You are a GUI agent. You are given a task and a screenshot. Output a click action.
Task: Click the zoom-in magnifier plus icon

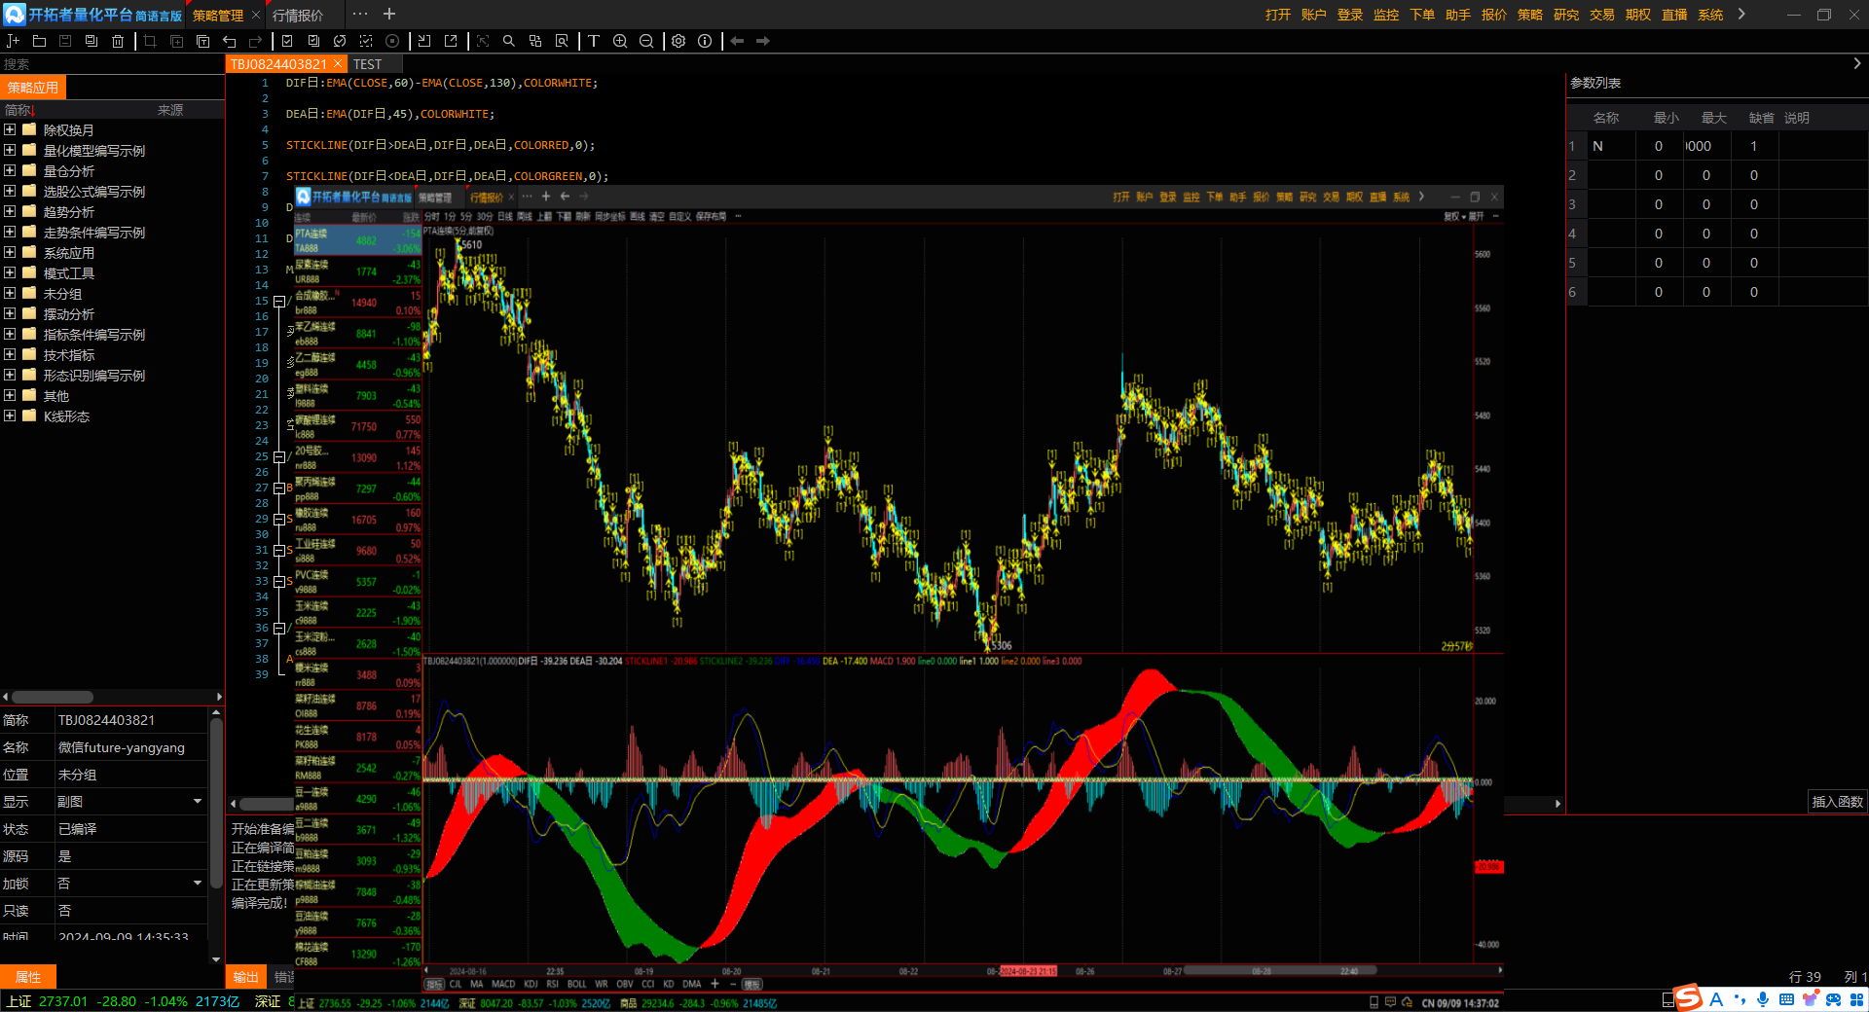[620, 41]
